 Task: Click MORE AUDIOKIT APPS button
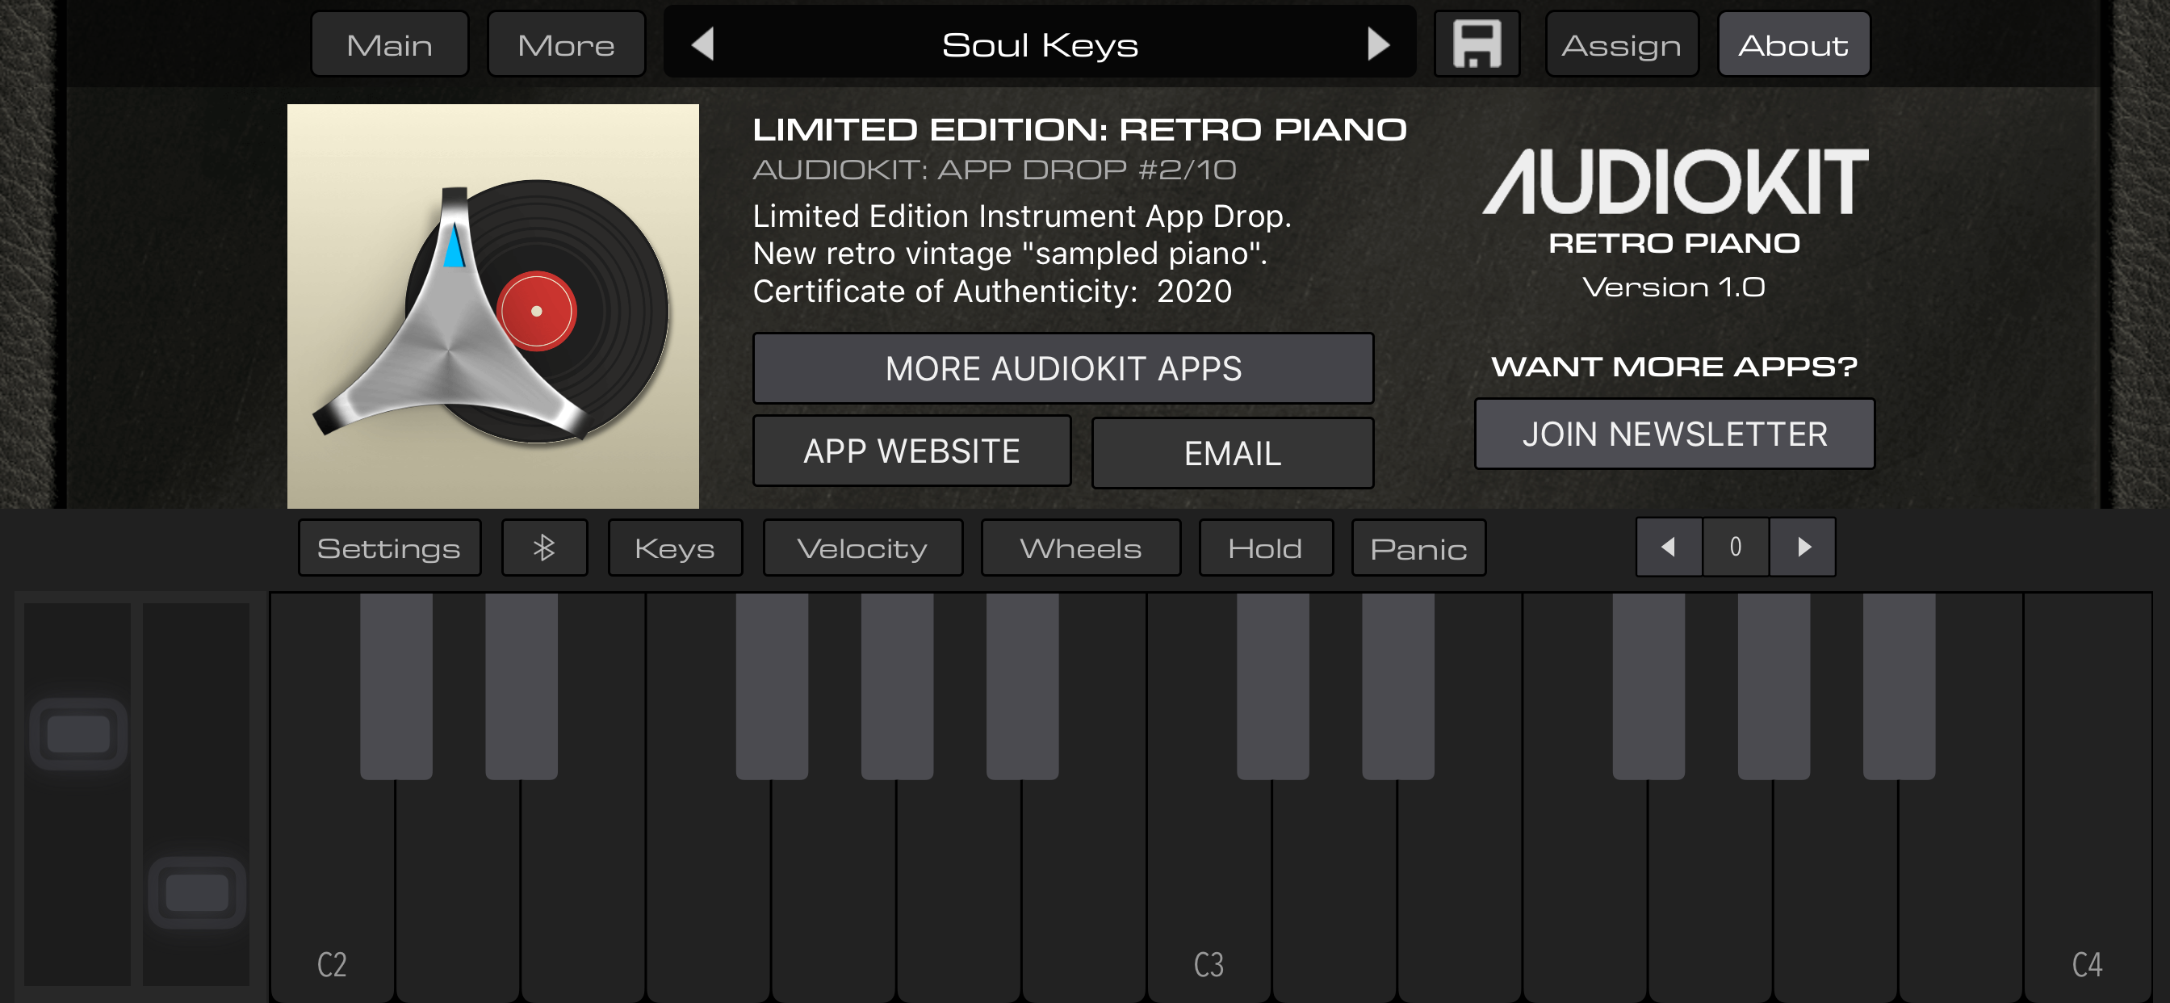click(1063, 368)
